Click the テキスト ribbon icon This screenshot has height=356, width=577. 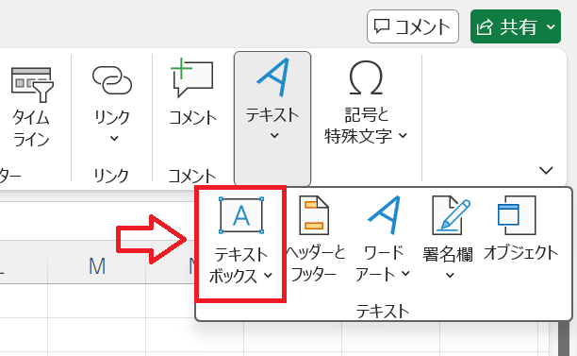pyautogui.click(x=272, y=77)
